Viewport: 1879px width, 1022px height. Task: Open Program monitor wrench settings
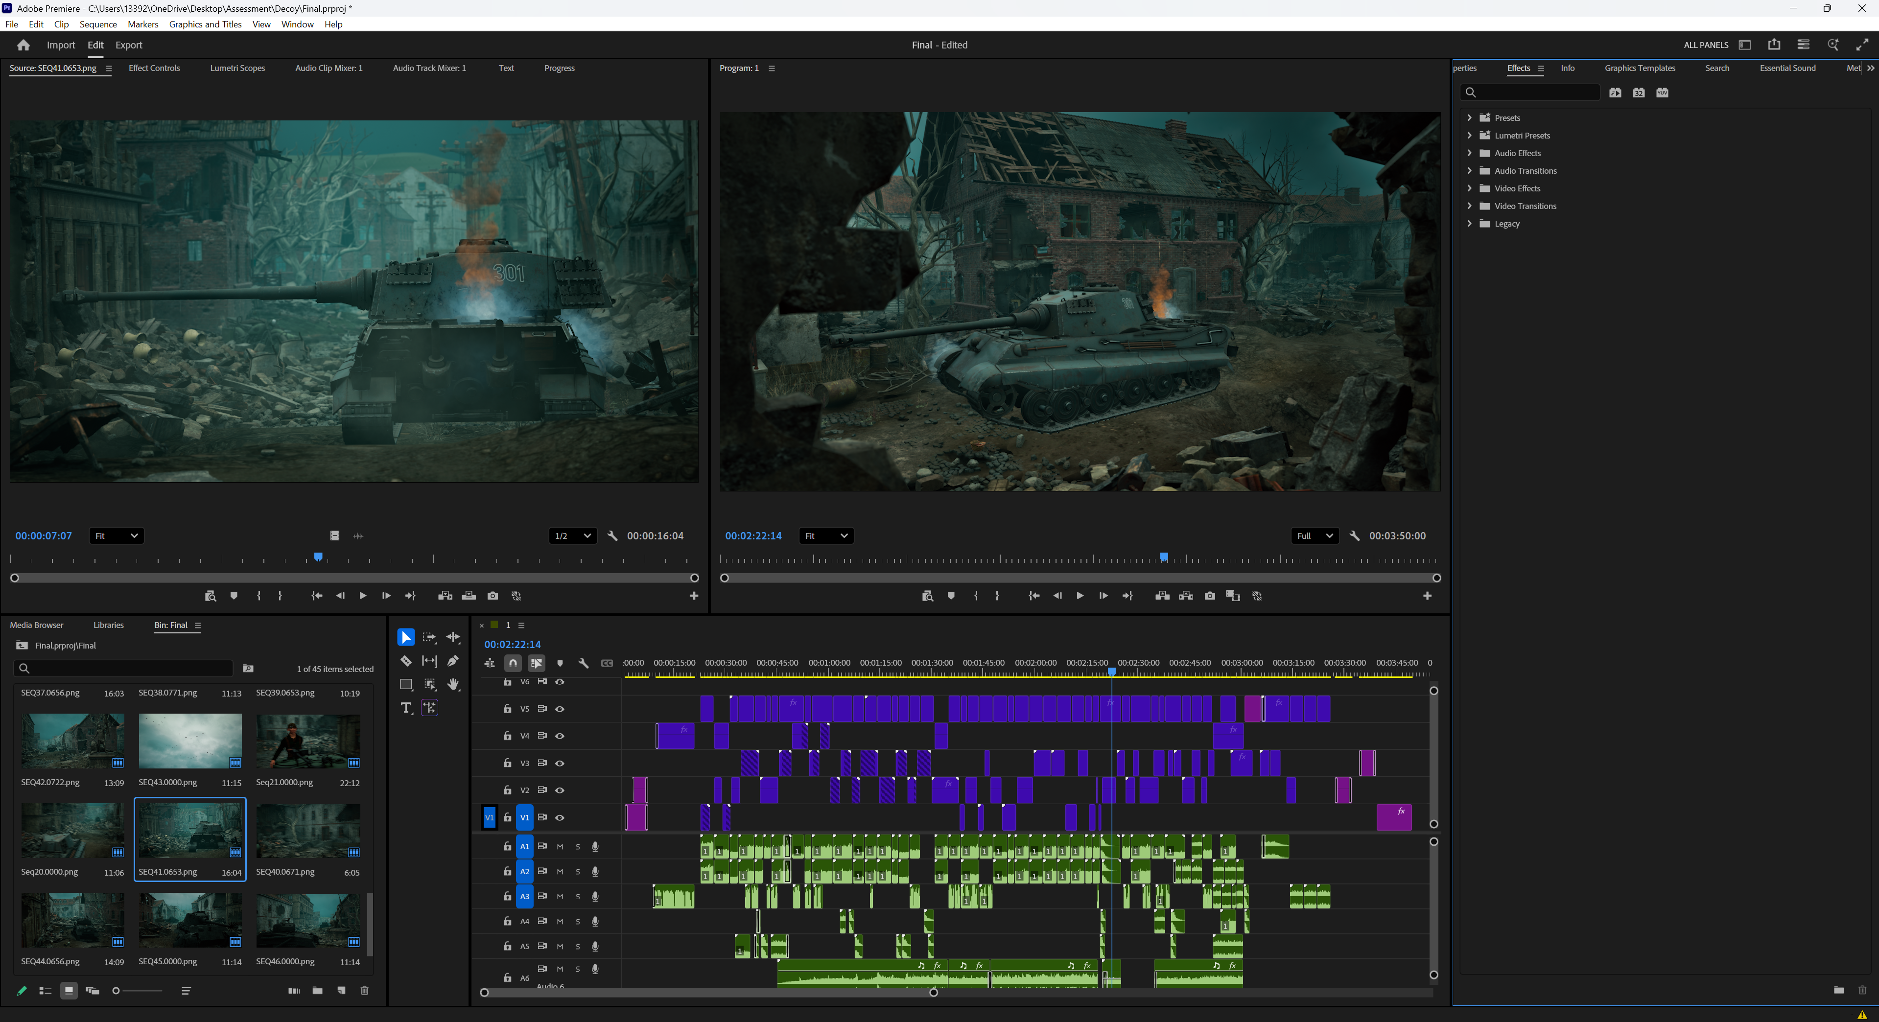tap(1354, 535)
